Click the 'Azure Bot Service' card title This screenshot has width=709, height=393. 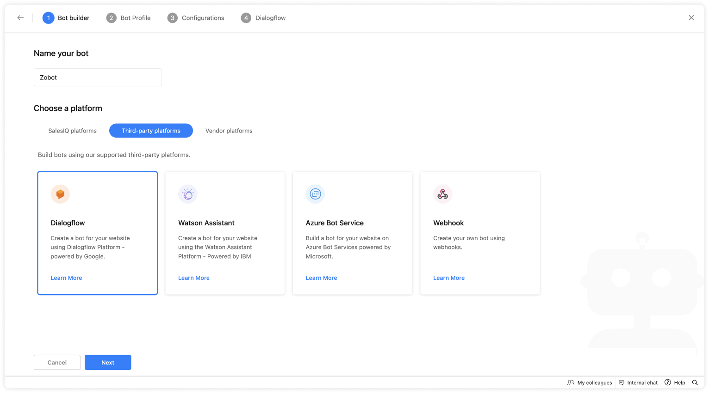[x=335, y=223]
